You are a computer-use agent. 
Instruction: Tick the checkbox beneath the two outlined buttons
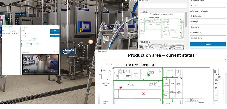22,46
